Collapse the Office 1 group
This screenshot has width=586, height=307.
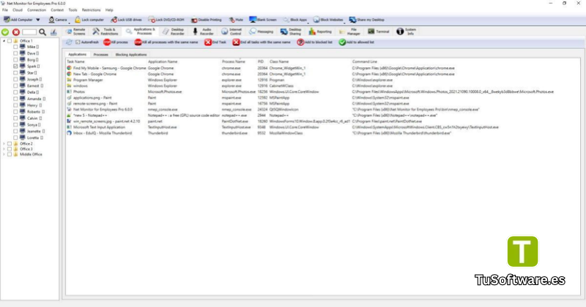[x=4, y=41]
